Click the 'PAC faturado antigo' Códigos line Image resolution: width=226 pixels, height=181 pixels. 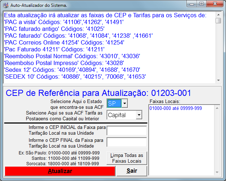pyautogui.click(x=54, y=29)
